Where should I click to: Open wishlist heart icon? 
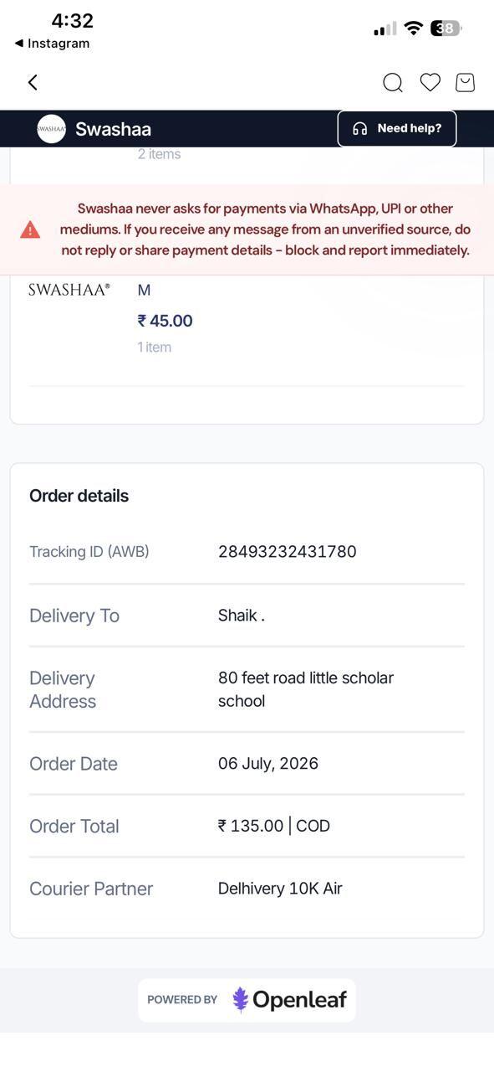[430, 82]
